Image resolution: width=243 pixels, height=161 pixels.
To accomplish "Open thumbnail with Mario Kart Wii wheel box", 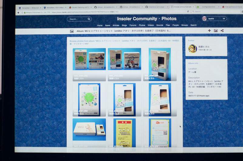I will point(125,65).
